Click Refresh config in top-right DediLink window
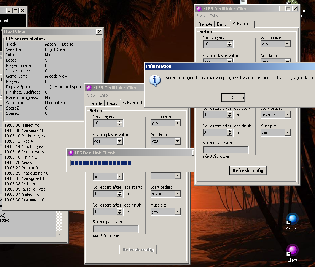Viewport: 315px width, 267px height. click(x=248, y=170)
